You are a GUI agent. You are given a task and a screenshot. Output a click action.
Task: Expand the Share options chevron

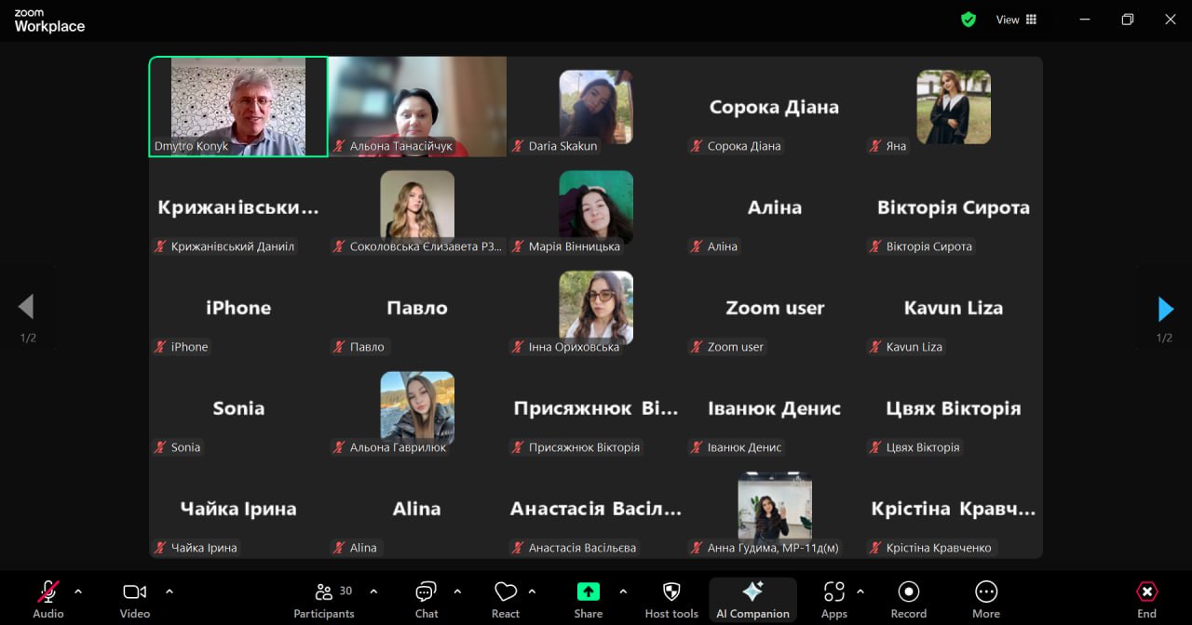[623, 592]
